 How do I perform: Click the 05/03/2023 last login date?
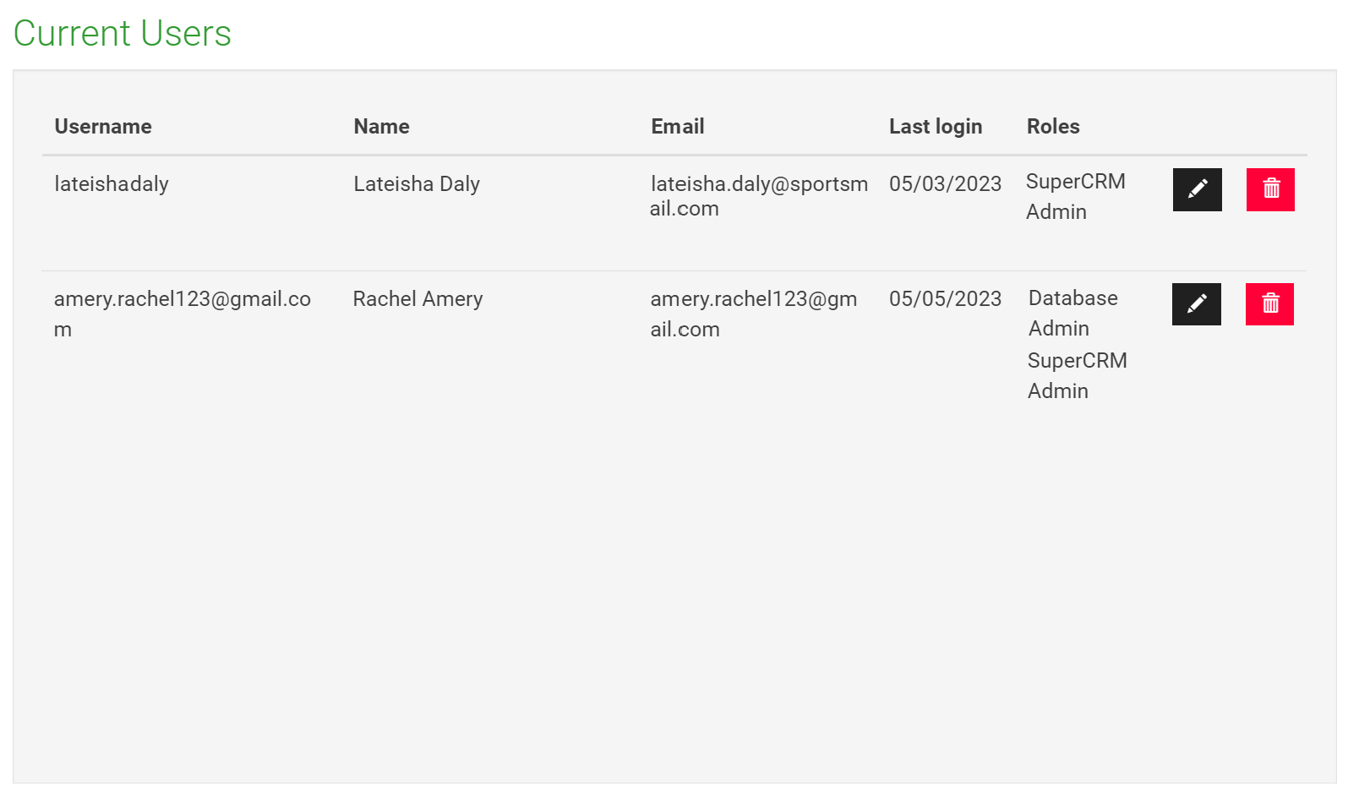click(945, 184)
